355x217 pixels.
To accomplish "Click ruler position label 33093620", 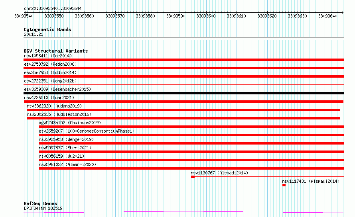I will [x=267, y=16].
